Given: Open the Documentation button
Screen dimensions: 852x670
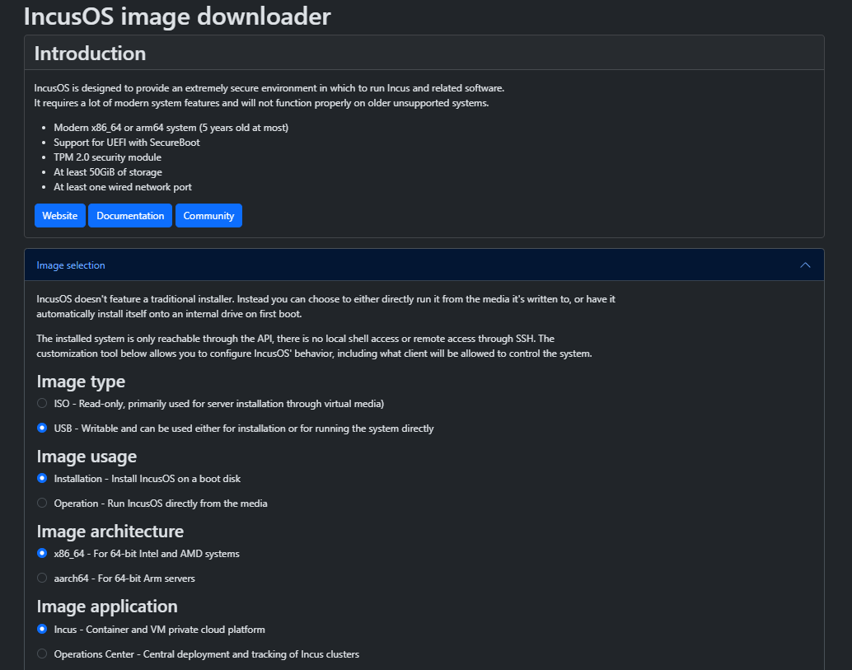Looking at the screenshot, I should click(130, 215).
